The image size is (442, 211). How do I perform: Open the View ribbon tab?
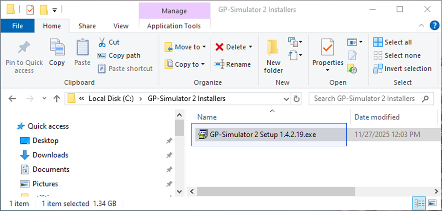[x=121, y=26]
